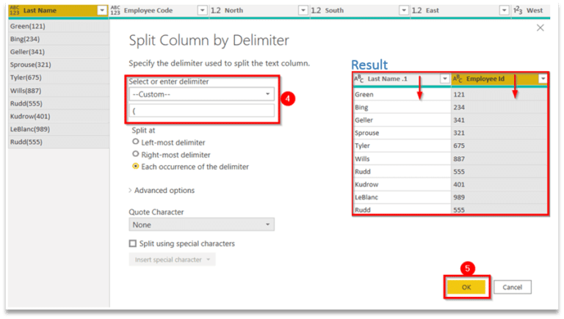The width and height of the screenshot is (564, 319).
Task: Click the Tyler(675) cell
Action: point(59,78)
